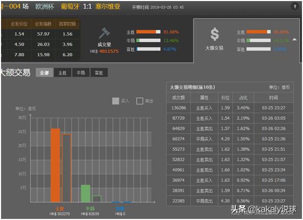303x220 pixels.
Task: Click the 占比 column header
Action: click(x=243, y=98)
